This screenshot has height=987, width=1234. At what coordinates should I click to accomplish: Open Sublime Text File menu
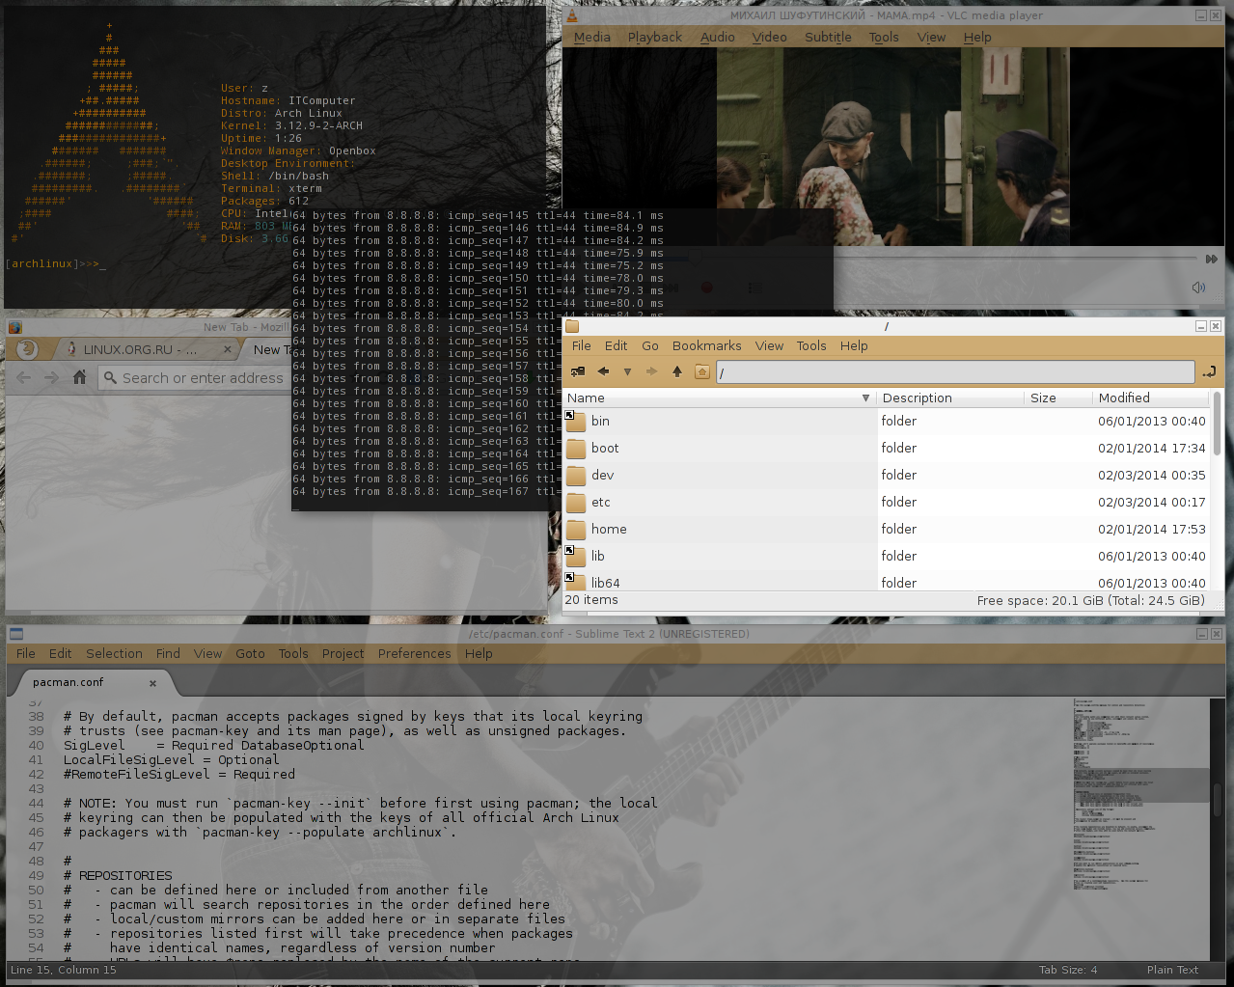click(x=26, y=653)
